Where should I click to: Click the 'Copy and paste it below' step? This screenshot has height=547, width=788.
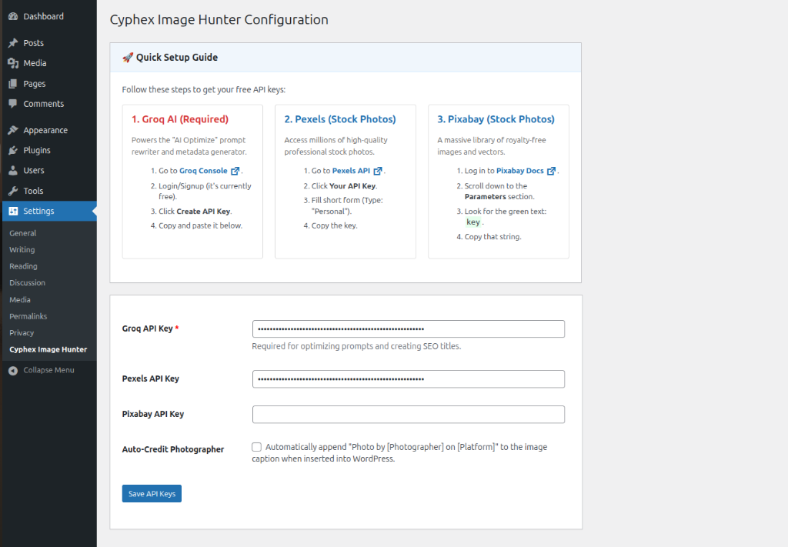point(201,225)
